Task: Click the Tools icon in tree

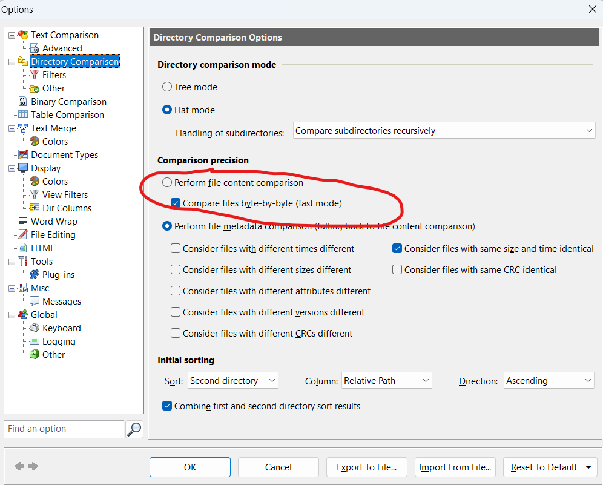Action: click(23, 261)
